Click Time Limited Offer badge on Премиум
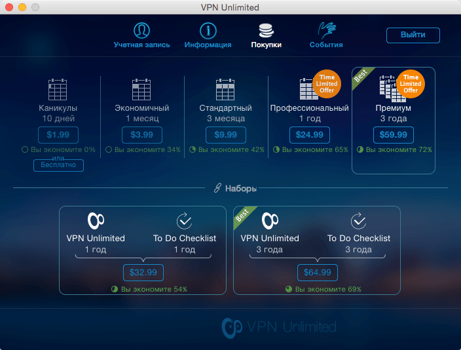The width and height of the screenshot is (461, 350). 411,84
